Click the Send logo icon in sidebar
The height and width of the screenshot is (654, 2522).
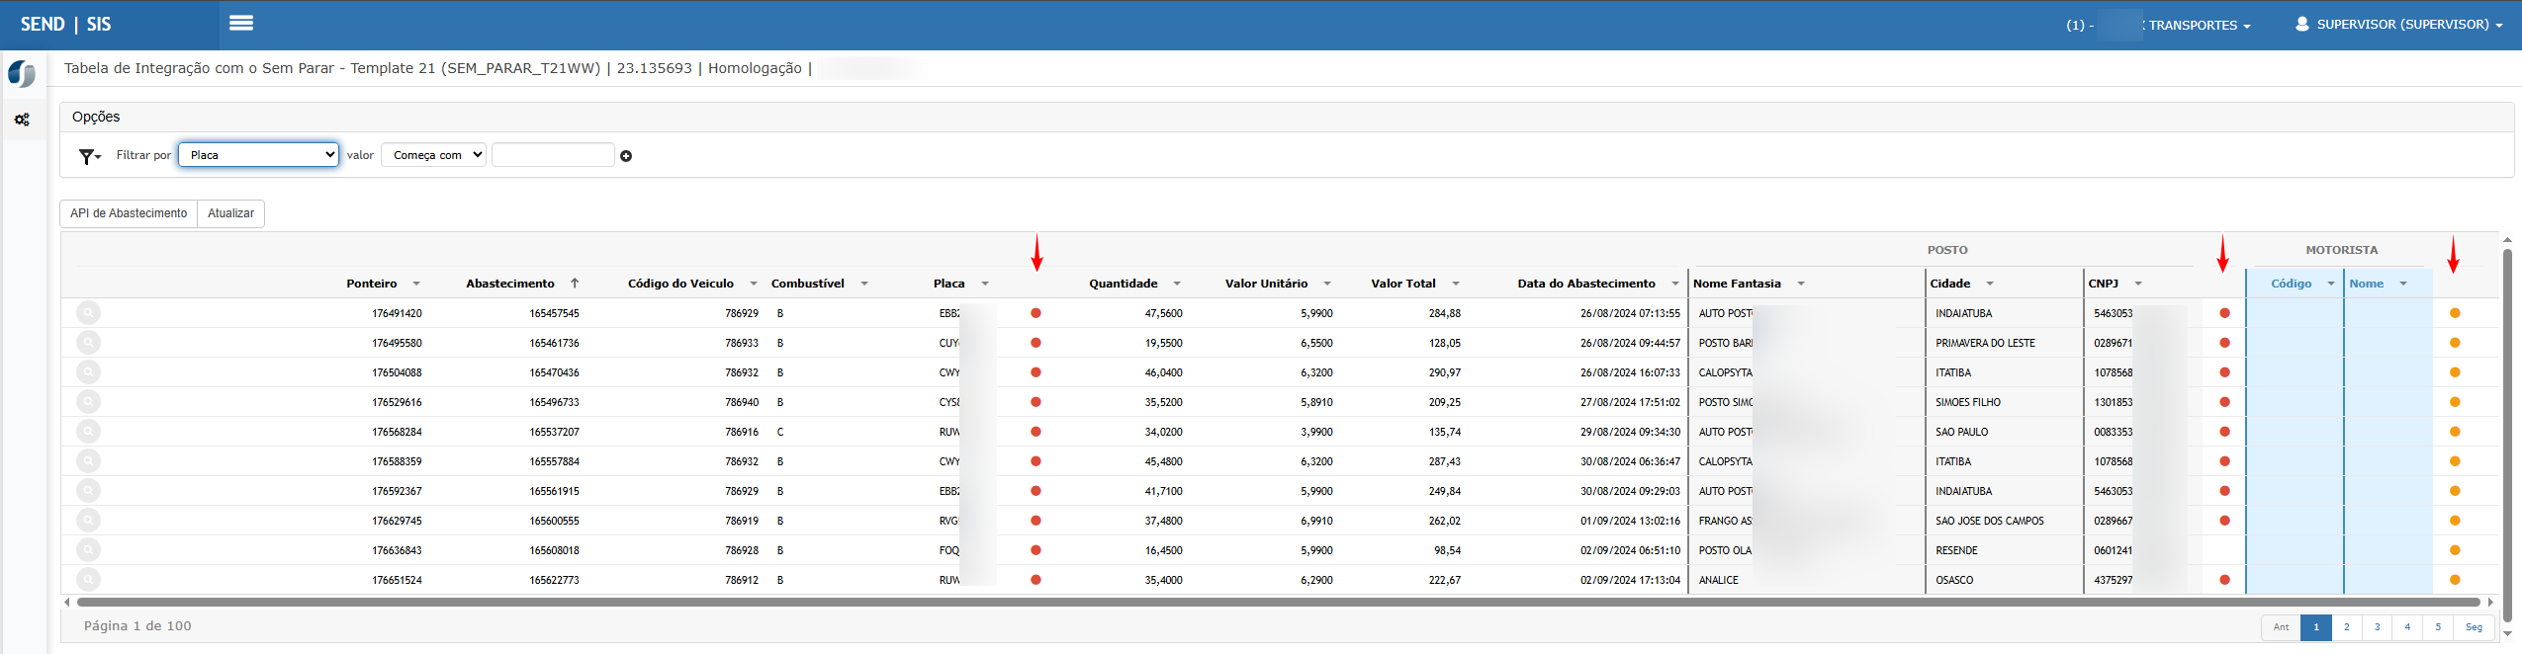22,74
